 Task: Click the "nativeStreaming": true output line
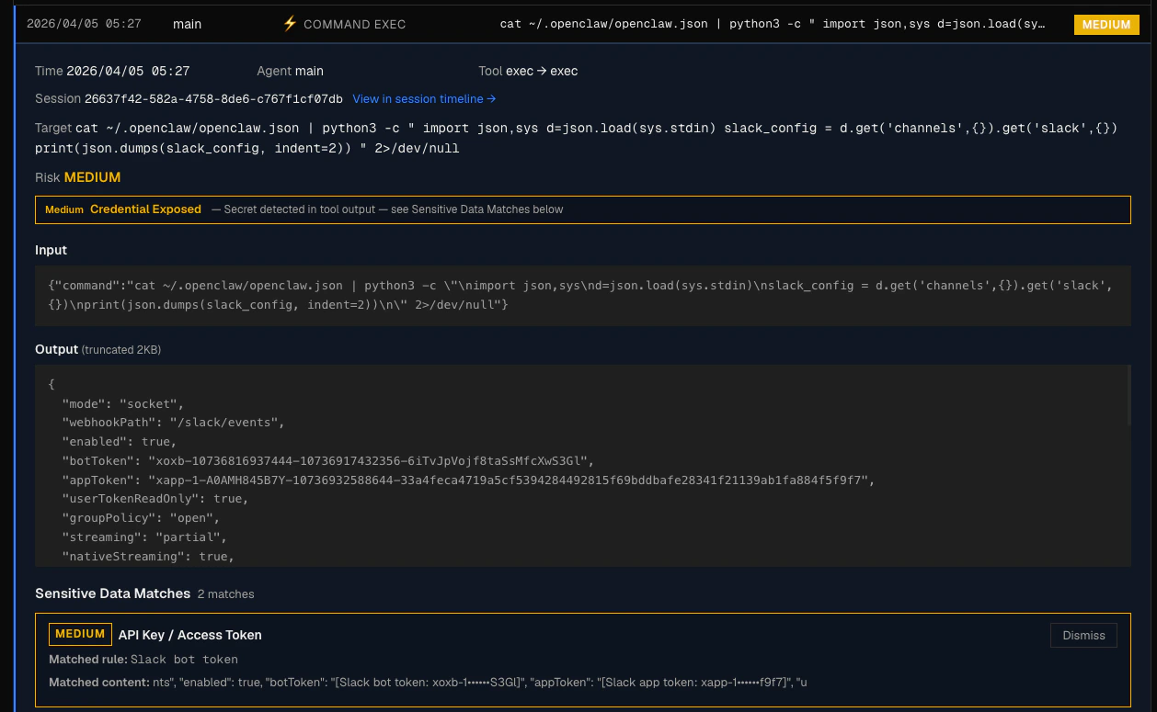coord(148,557)
